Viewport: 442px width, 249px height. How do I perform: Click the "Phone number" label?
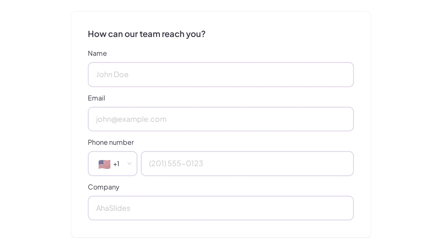[x=111, y=142]
